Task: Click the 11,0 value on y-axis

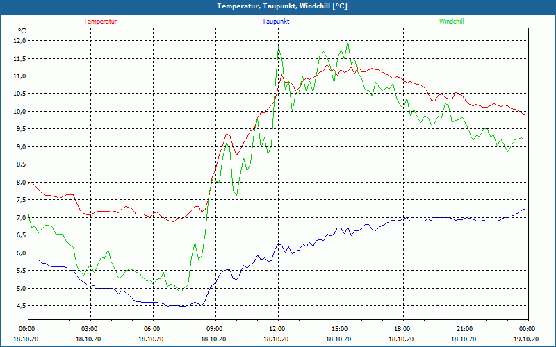Action: tap(19, 76)
